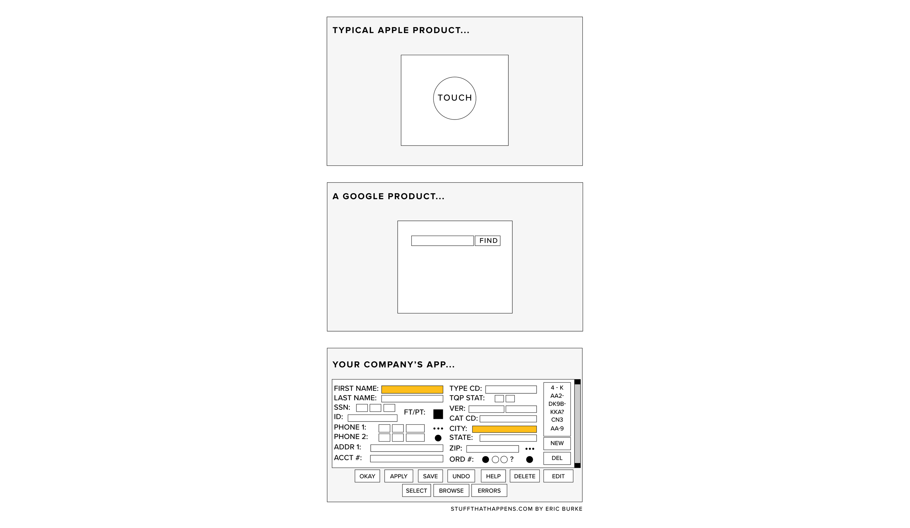This screenshot has width=910, height=528.
Task: Click the OKAY button in company app
Action: tap(366, 476)
